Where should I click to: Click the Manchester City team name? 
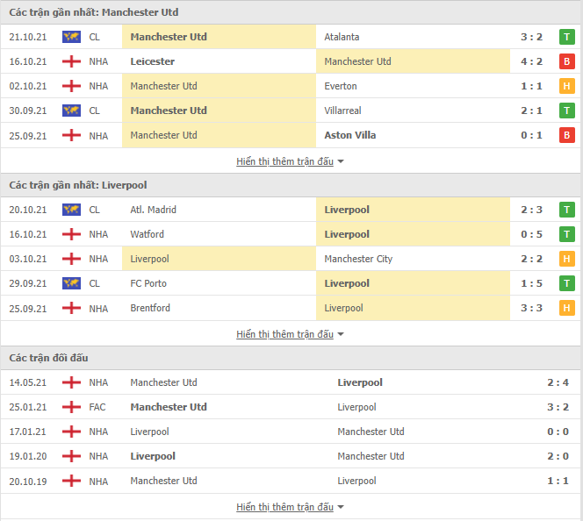point(358,259)
